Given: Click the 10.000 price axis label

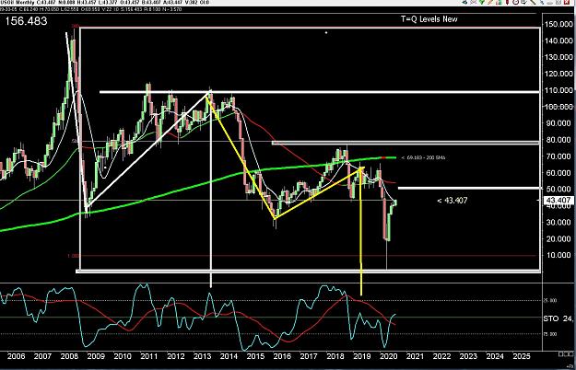Looking at the screenshot, I should coord(558,255).
